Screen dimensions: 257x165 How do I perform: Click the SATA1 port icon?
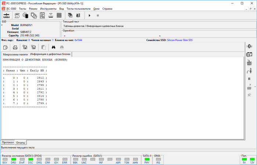(x=7, y=15)
